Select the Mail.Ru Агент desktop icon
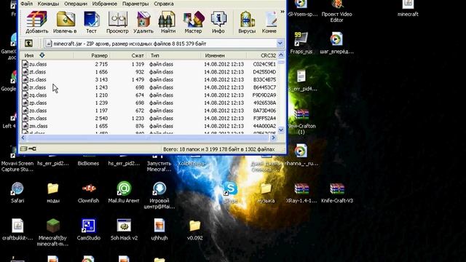Viewport: 466px width, 262px height. click(x=124, y=192)
